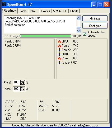This screenshot has height=128, width=112.
Task: Click the VCORE 1,54V voltage reading
Action: click(15, 102)
